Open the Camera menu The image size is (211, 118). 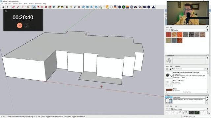[15, 4]
